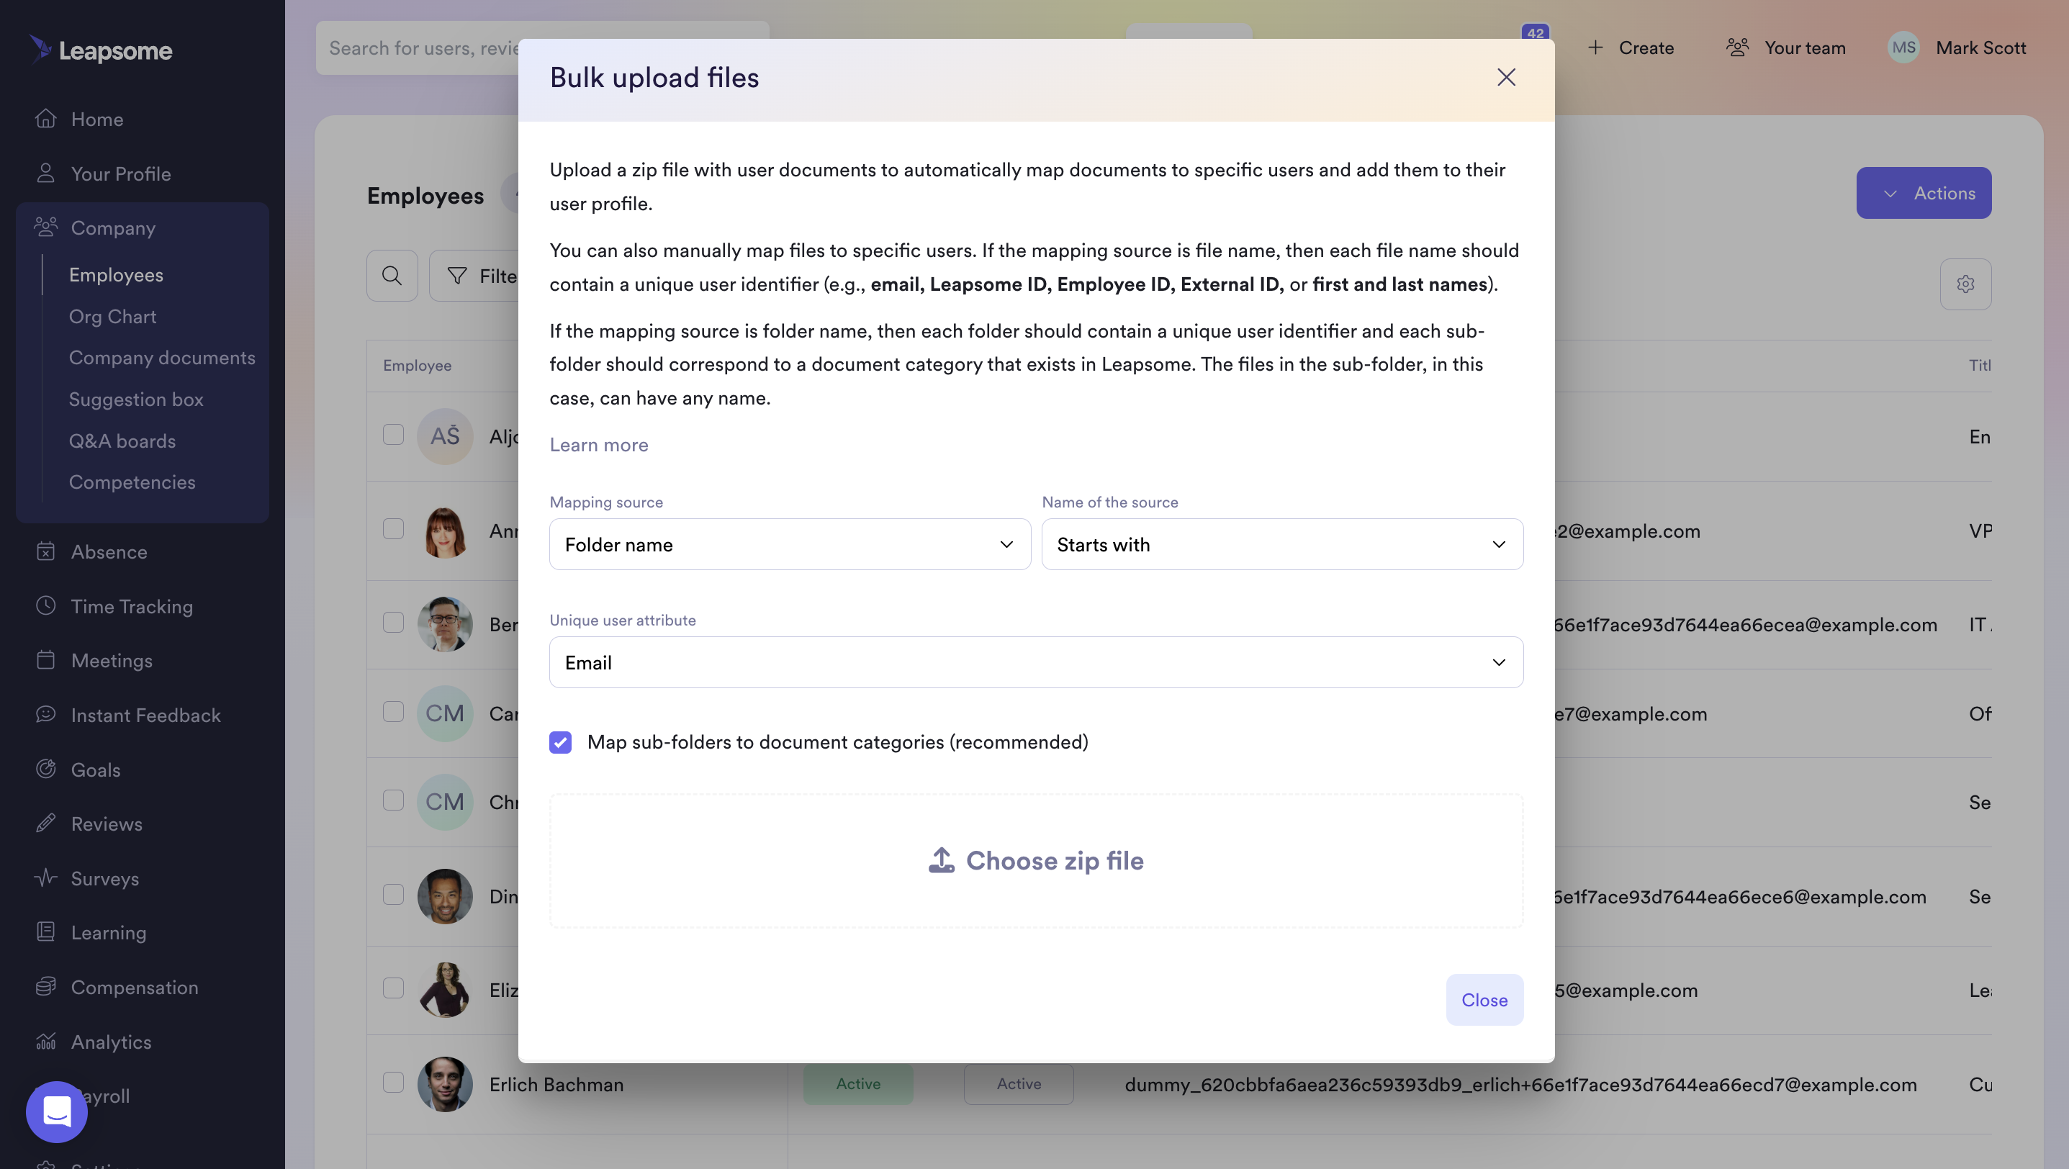Click the upload icon next to Choose zip file

(x=942, y=860)
